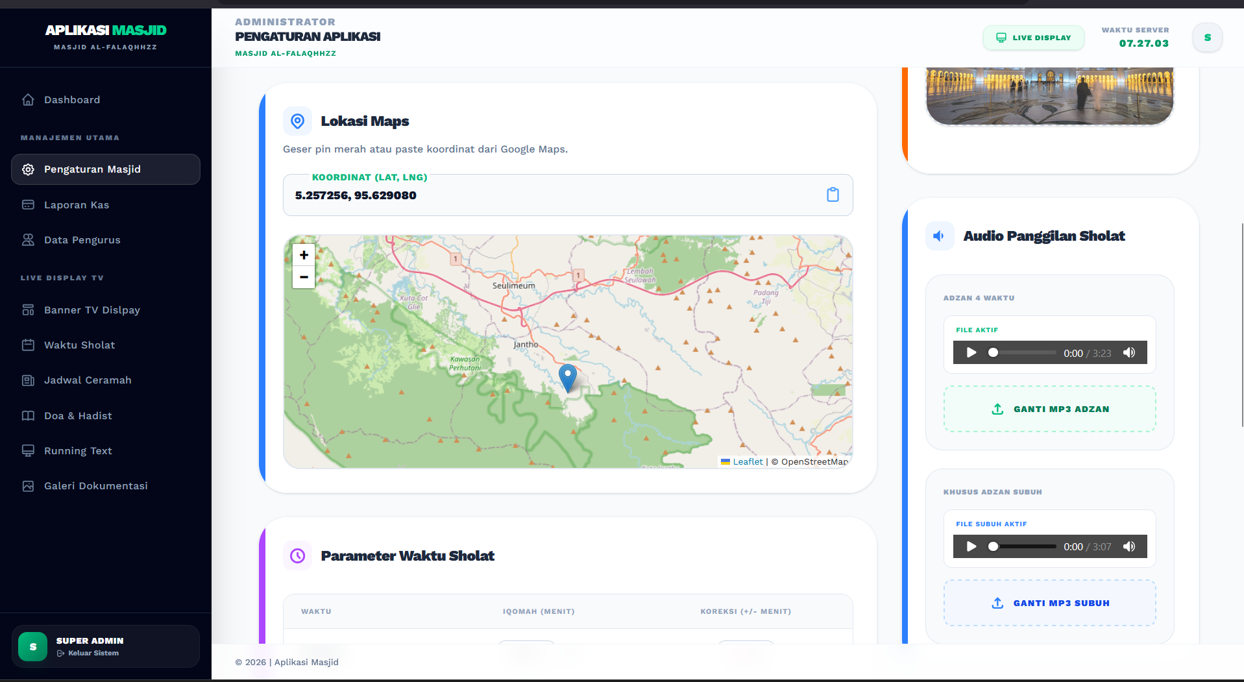This screenshot has width=1244, height=682.
Task: Click the Live Display button
Action: coord(1034,38)
